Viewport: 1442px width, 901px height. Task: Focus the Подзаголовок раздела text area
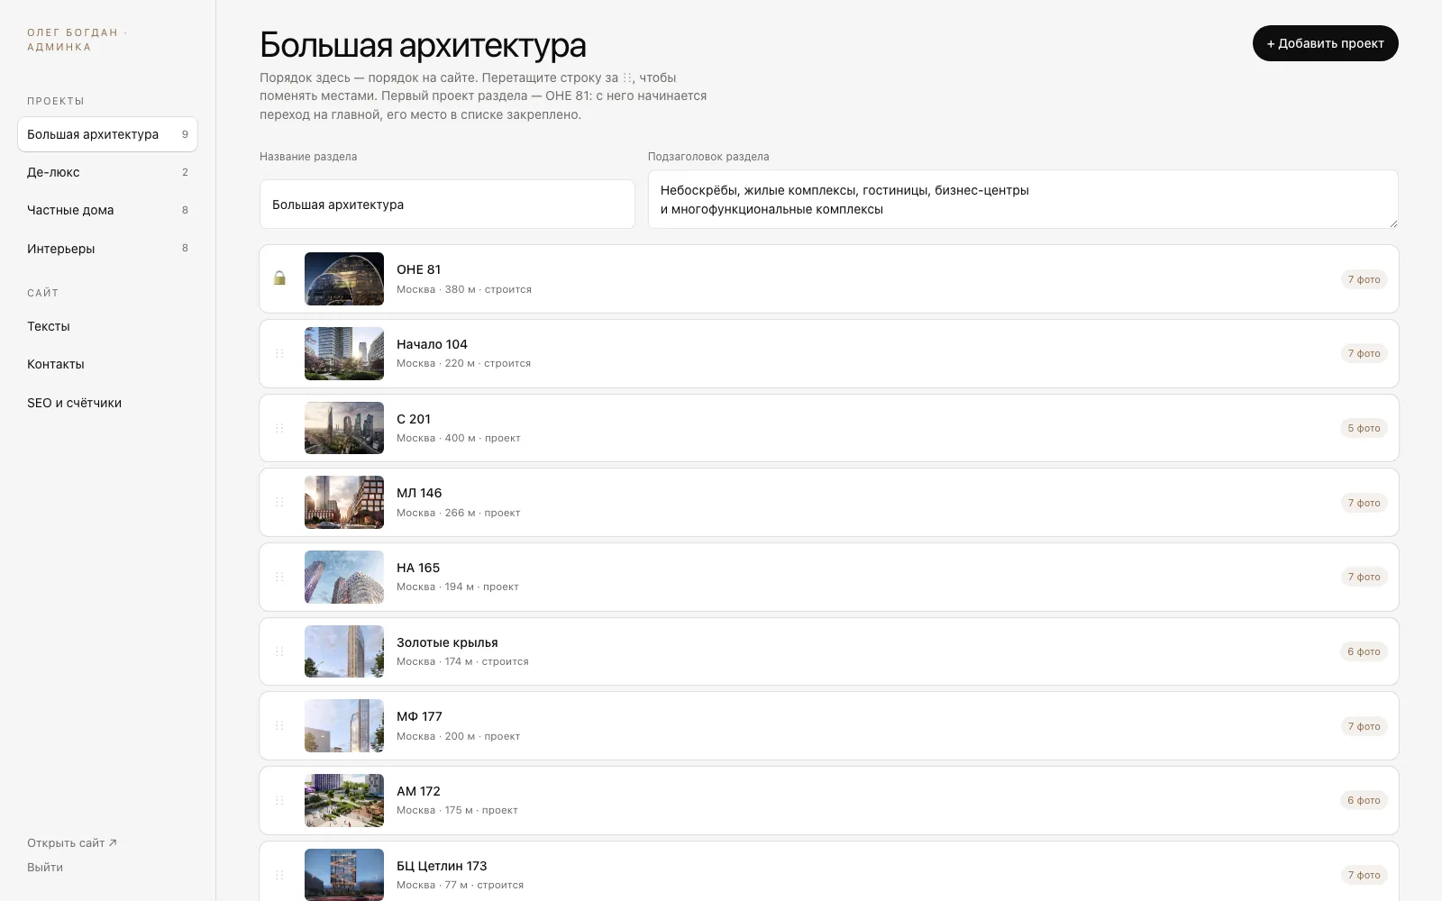coord(1023,199)
